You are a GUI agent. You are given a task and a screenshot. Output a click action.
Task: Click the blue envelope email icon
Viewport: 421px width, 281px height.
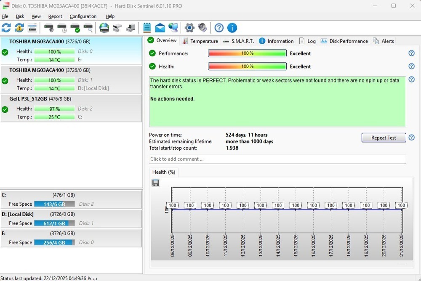(160, 28)
